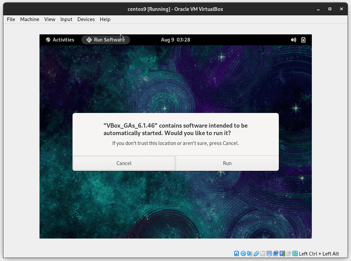The width and height of the screenshot is (351, 261).
Task: Open the hard disk activity indicator
Action: point(236,254)
